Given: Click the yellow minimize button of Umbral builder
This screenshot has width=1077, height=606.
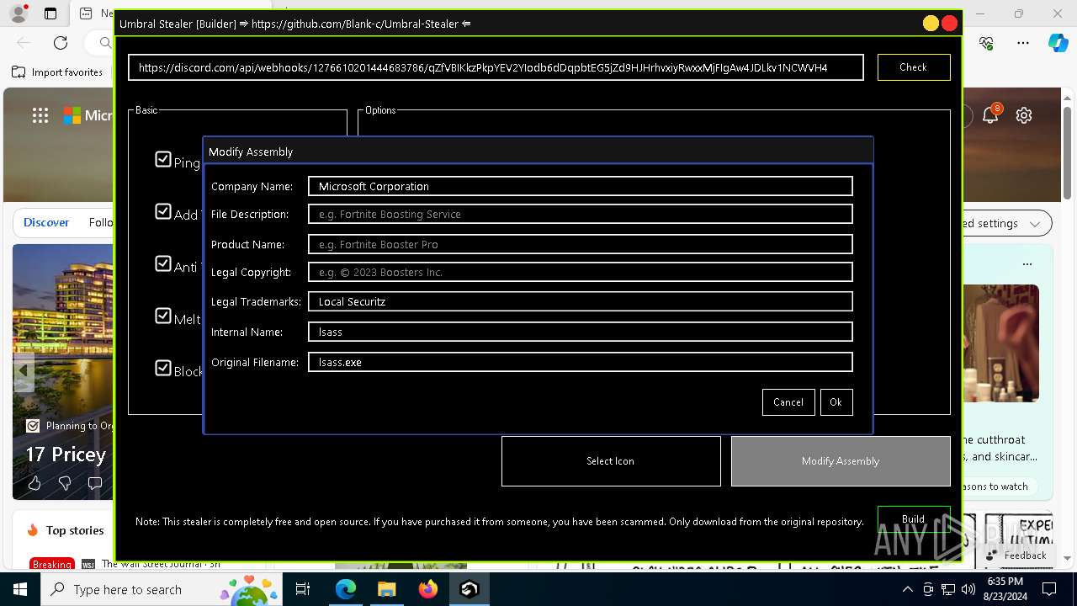Looking at the screenshot, I should 931,24.
